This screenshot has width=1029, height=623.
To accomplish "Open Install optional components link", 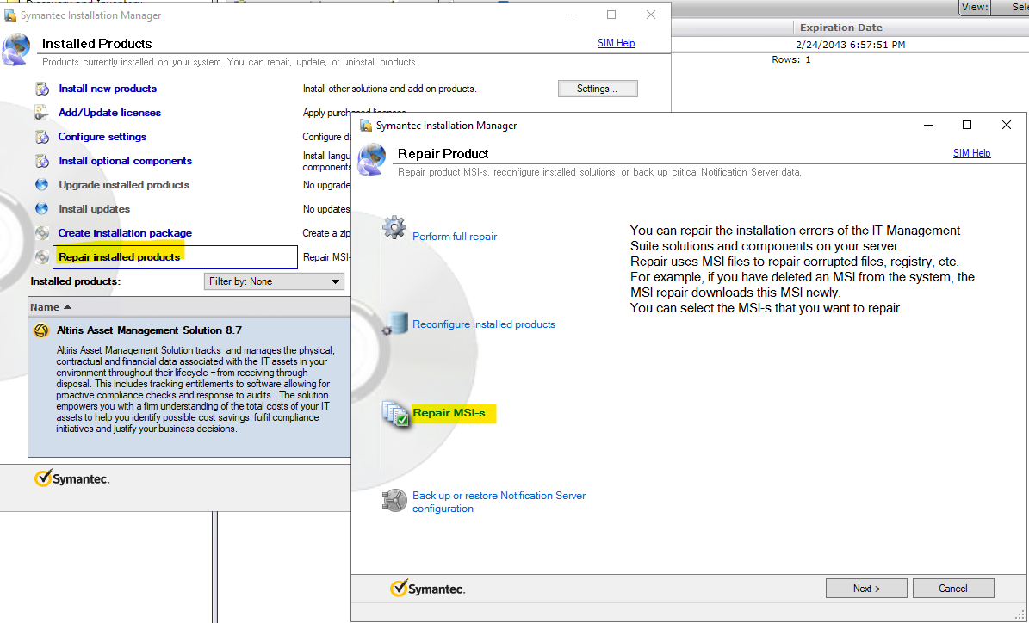I will click(126, 161).
